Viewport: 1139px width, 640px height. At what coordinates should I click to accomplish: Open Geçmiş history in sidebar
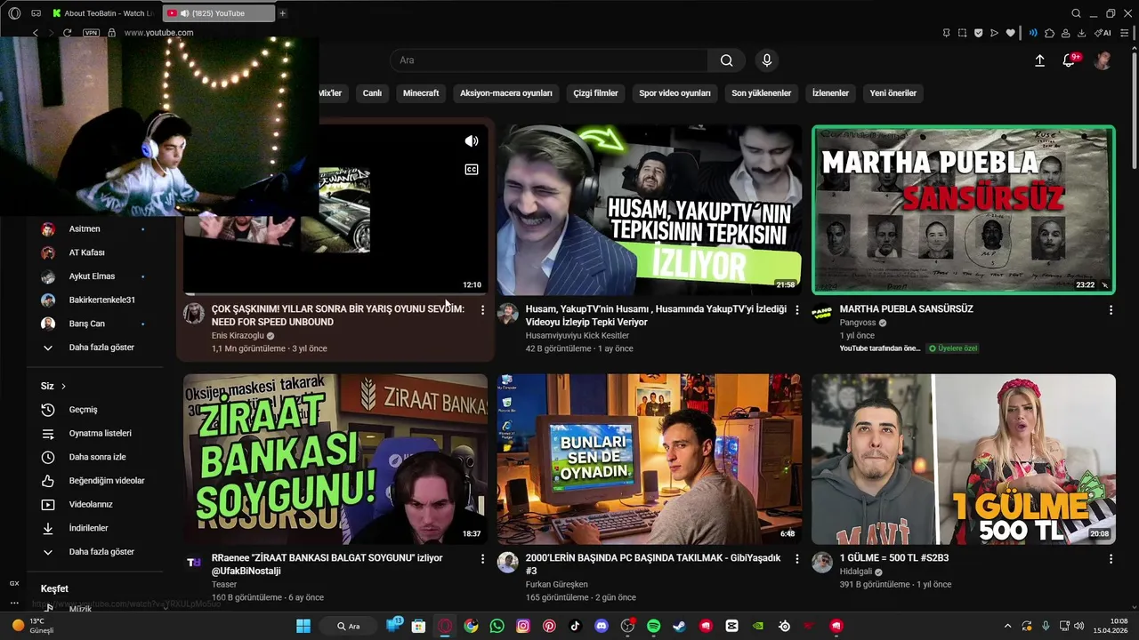coord(93,410)
